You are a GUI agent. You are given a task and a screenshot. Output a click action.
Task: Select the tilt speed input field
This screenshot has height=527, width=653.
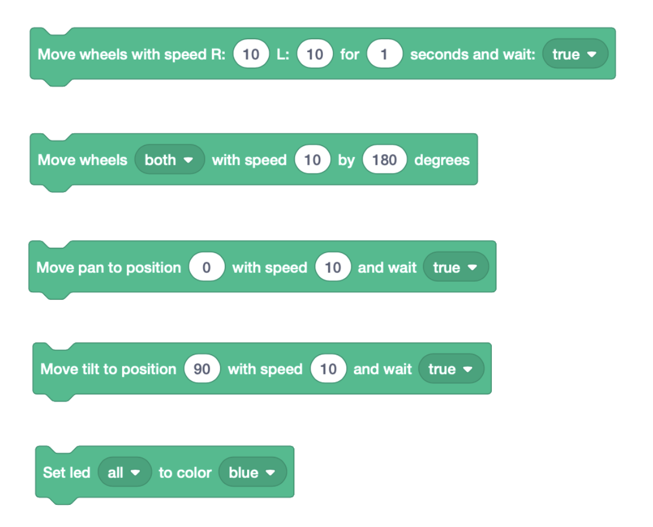point(328,369)
